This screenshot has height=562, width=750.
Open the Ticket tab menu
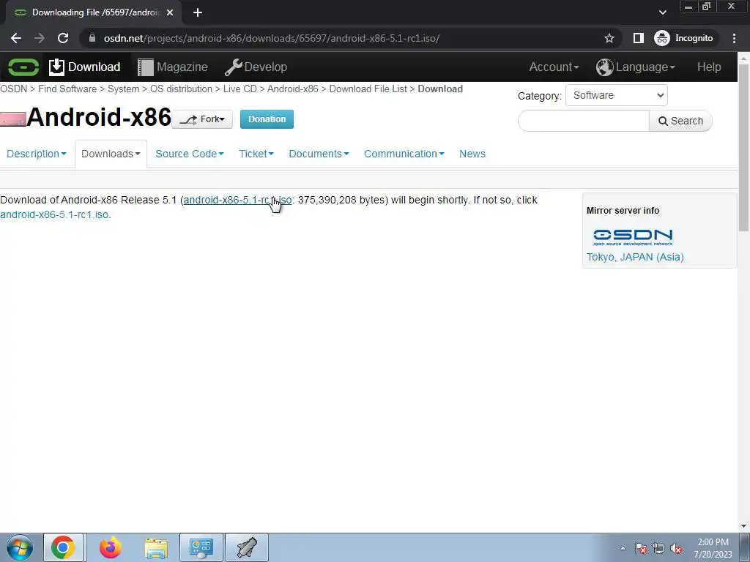pos(256,154)
